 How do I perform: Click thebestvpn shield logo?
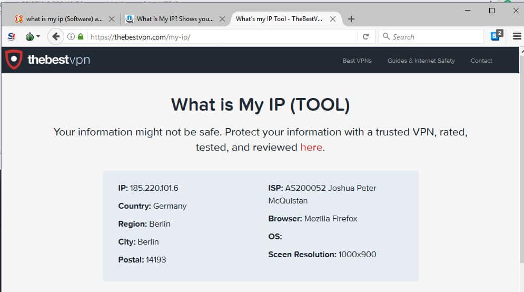tap(14, 60)
